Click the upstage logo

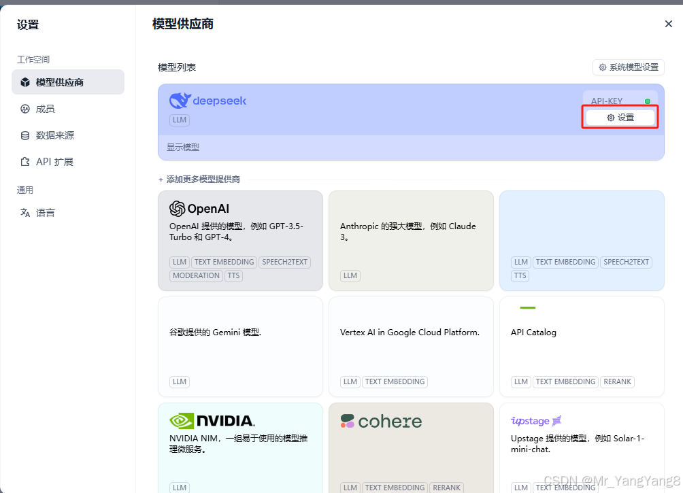click(536, 421)
